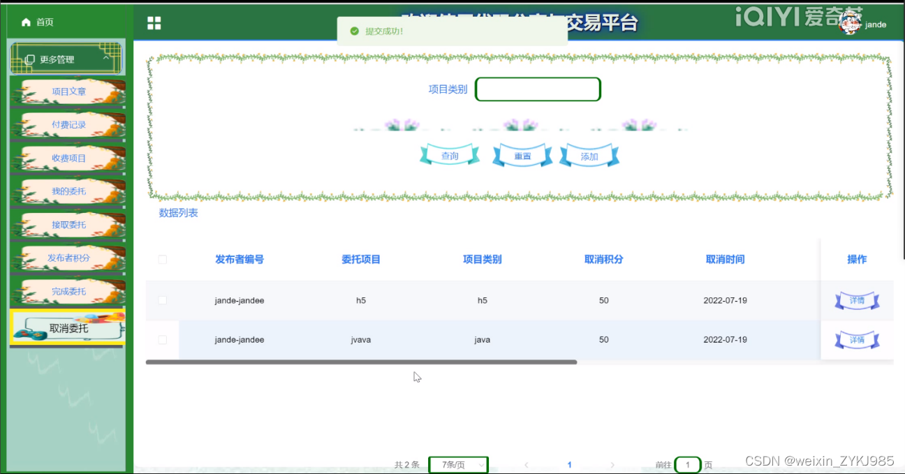
Task: Click the 操作 column header
Action: (x=857, y=260)
